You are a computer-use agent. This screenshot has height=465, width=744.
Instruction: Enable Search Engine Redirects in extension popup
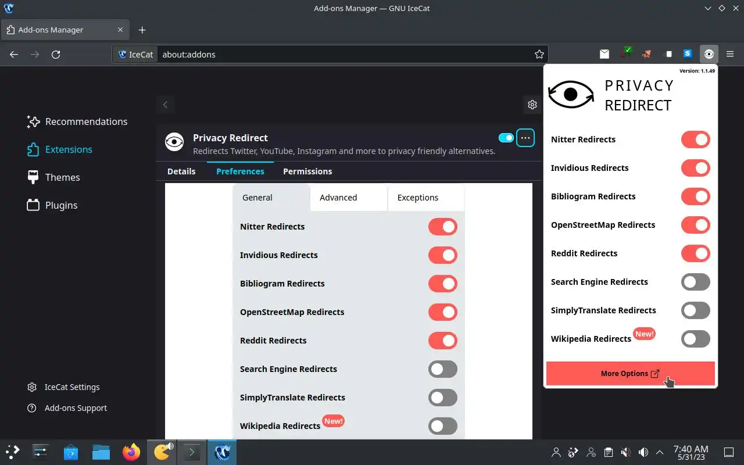[x=696, y=282]
